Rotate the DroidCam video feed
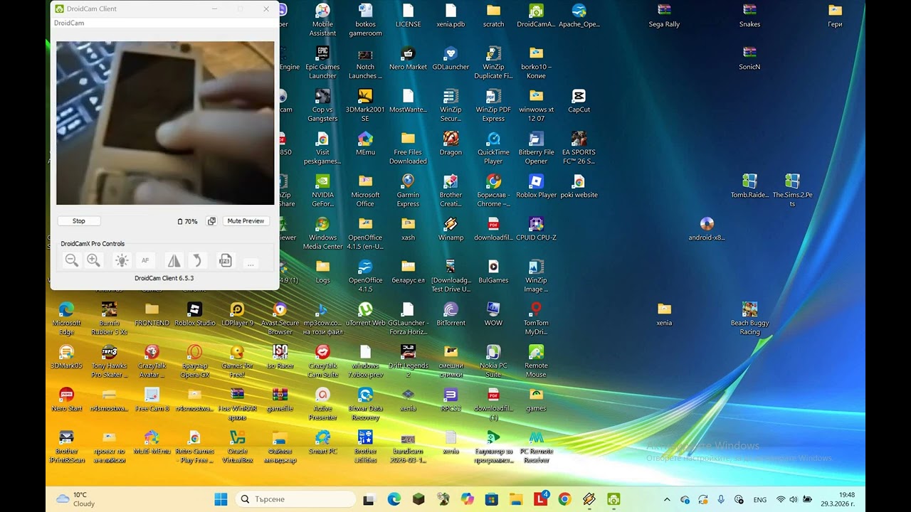The image size is (911, 512). pos(197,261)
